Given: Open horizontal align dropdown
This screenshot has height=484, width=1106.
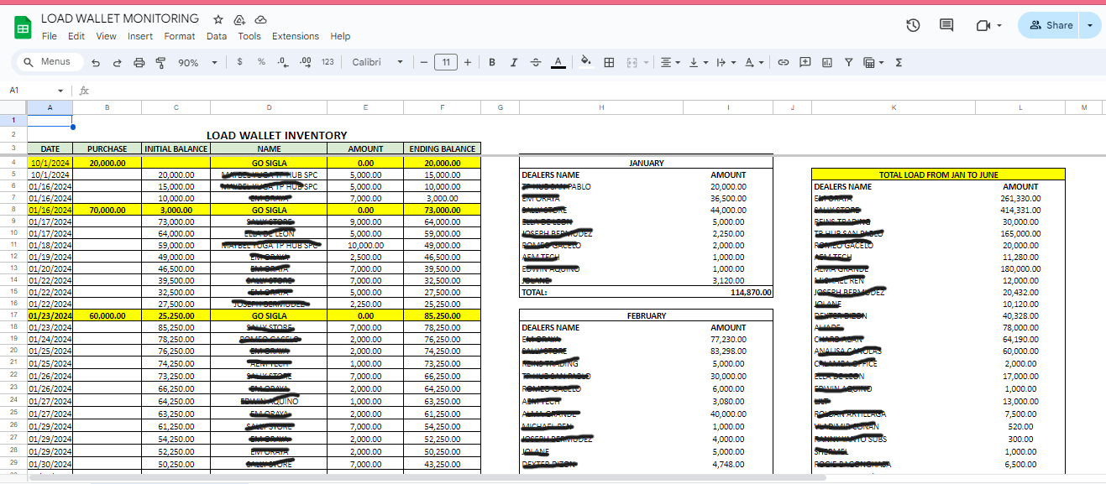Looking at the screenshot, I should tap(669, 62).
